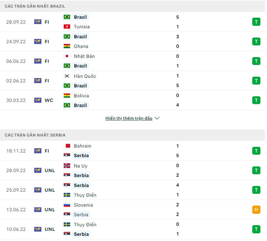
Task: Click the 02.06.22 match date
Action: (16, 81)
